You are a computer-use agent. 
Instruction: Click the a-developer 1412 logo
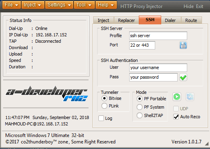(x=47, y=93)
